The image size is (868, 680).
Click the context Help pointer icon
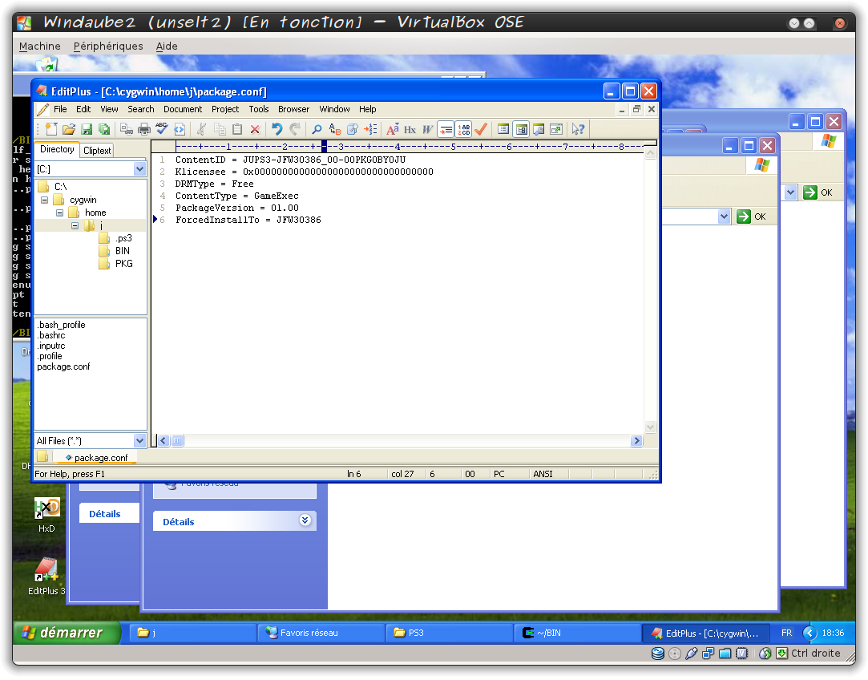(x=578, y=130)
